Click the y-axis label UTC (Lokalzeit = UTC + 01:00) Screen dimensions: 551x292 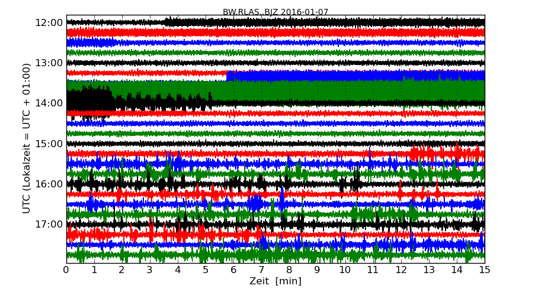27,138
